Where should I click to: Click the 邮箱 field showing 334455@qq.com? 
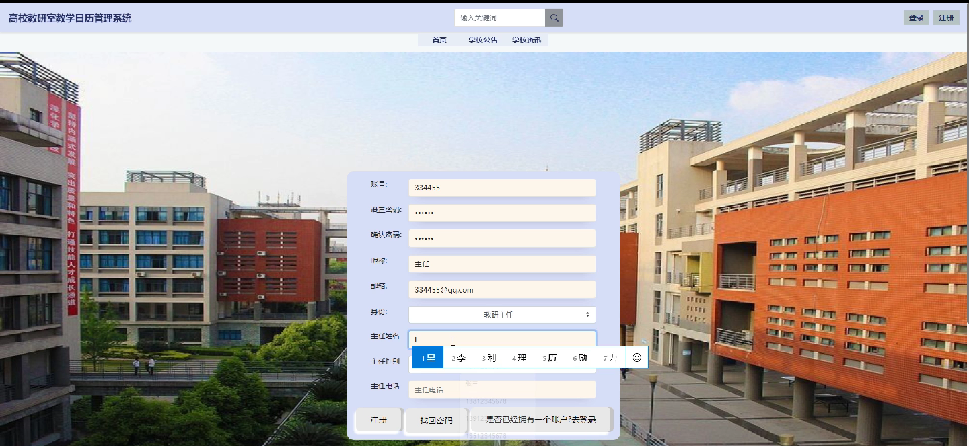pyautogui.click(x=502, y=289)
